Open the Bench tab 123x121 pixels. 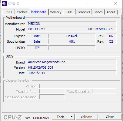(98, 12)
